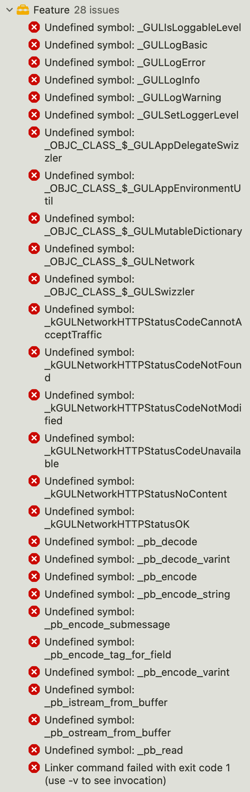Click the error badge next to _GULLogWarning
Image resolution: width=250 pixels, height=792 pixels.
coord(34,97)
